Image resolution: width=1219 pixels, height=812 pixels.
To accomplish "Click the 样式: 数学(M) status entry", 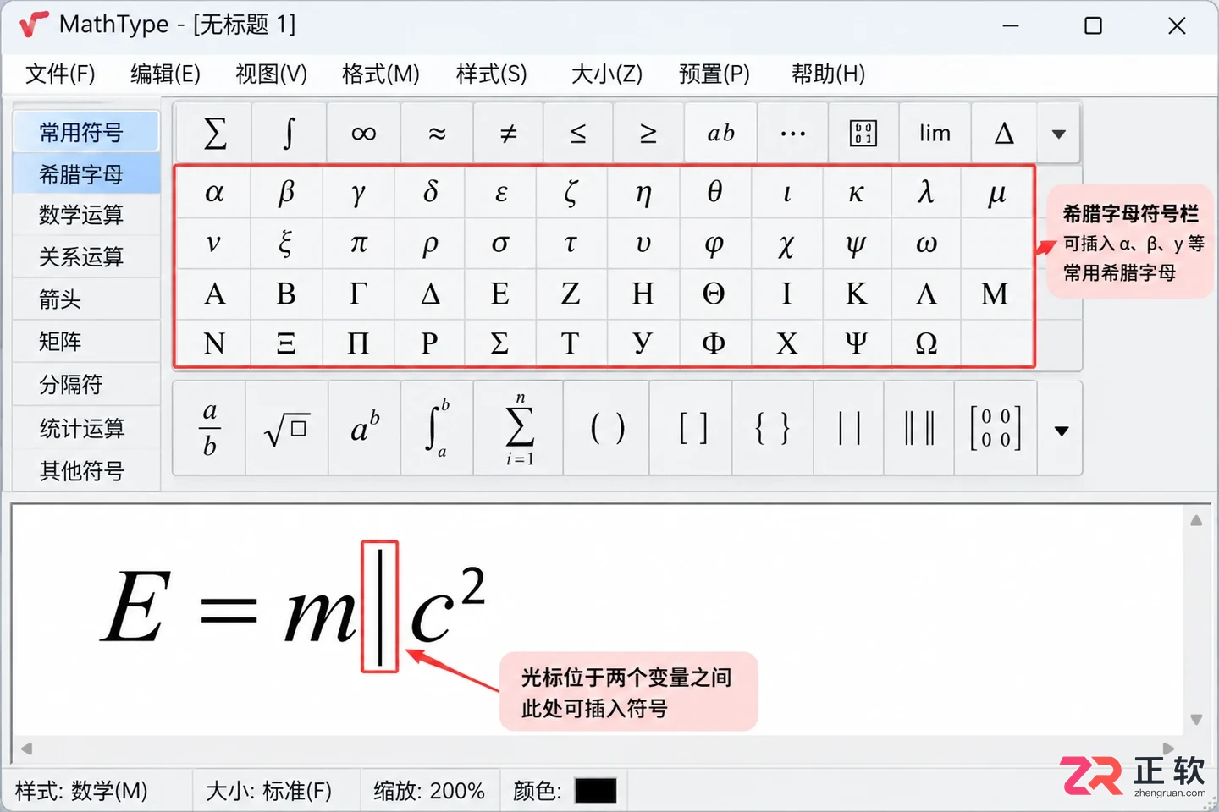I will (x=81, y=791).
